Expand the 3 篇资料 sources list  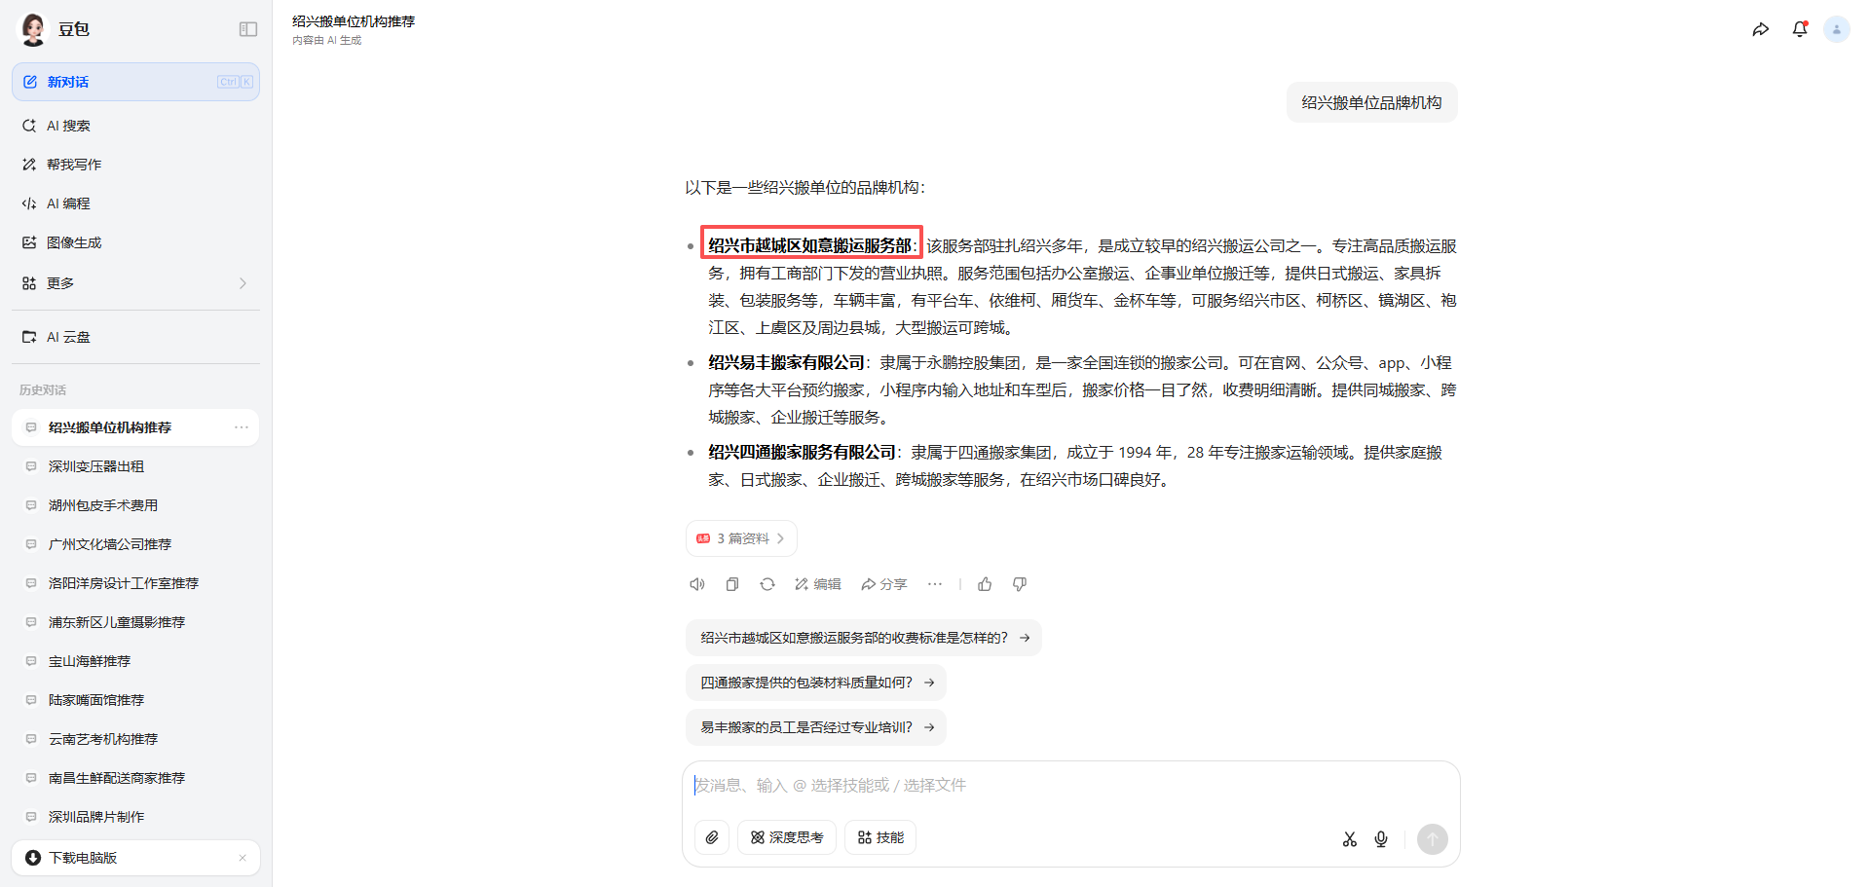click(741, 538)
